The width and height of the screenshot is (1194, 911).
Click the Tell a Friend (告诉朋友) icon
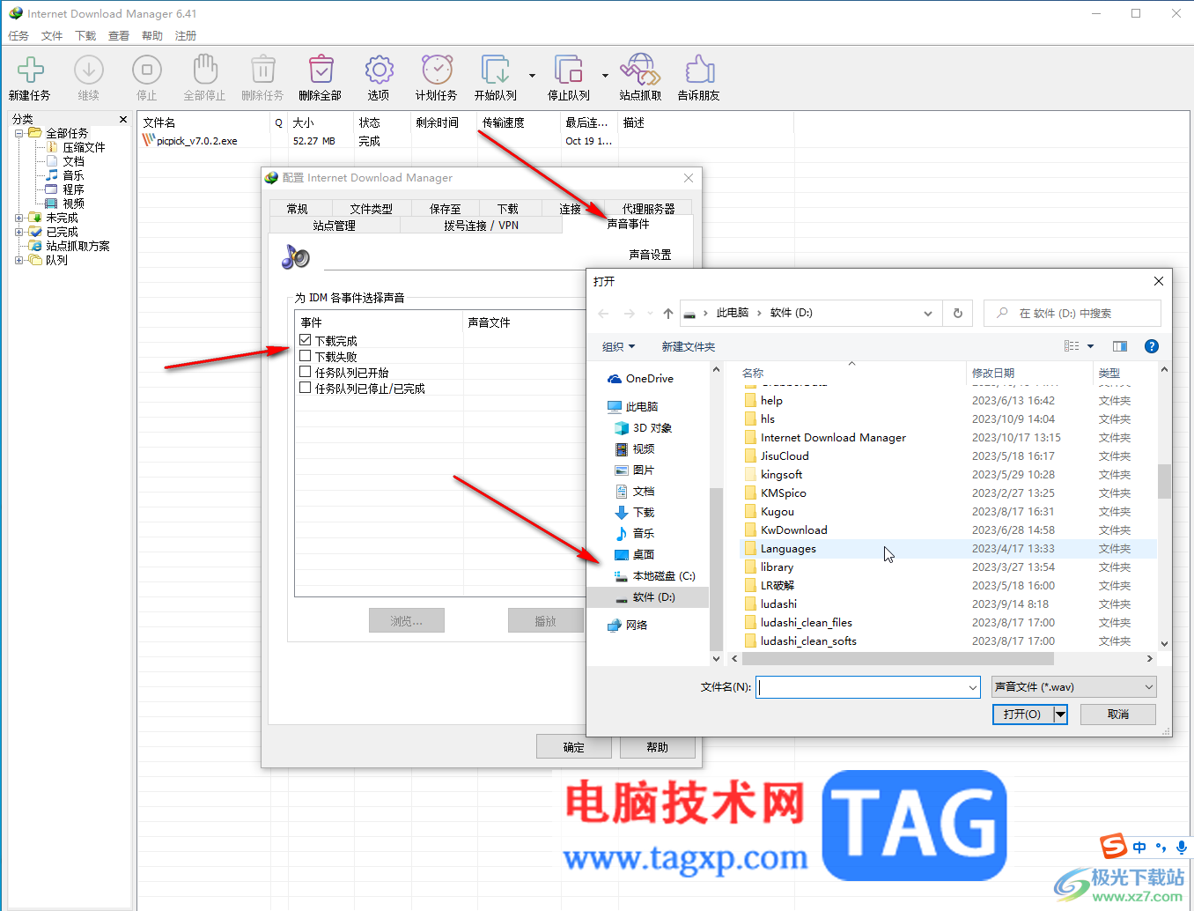pos(699,70)
